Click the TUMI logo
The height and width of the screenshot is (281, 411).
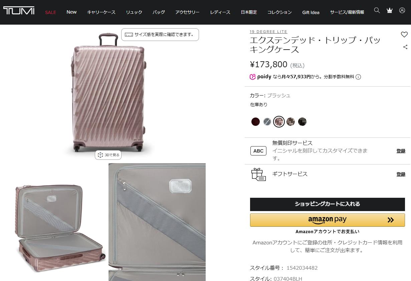[19, 11]
